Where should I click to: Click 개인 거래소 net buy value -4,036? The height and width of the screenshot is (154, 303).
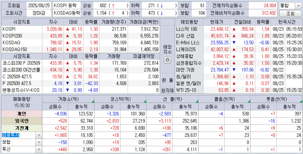[x=61, y=114]
